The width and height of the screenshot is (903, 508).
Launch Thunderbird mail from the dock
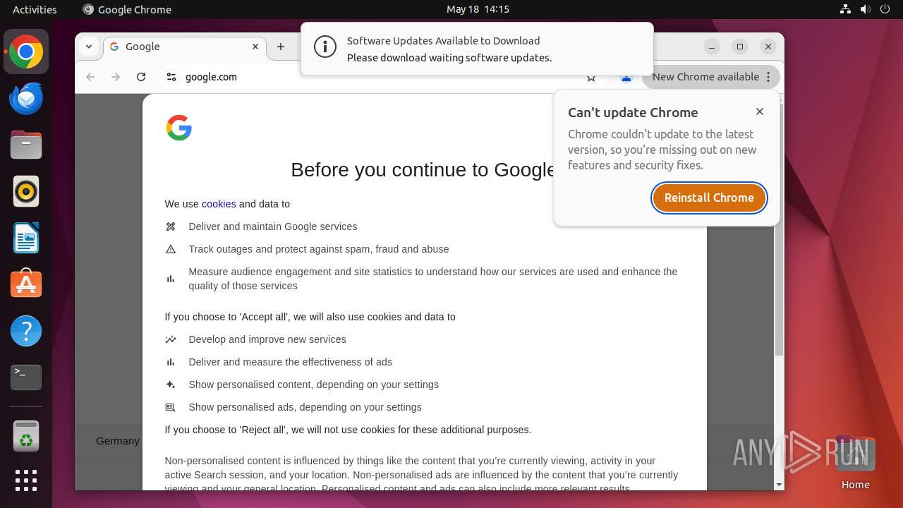pyautogui.click(x=26, y=98)
